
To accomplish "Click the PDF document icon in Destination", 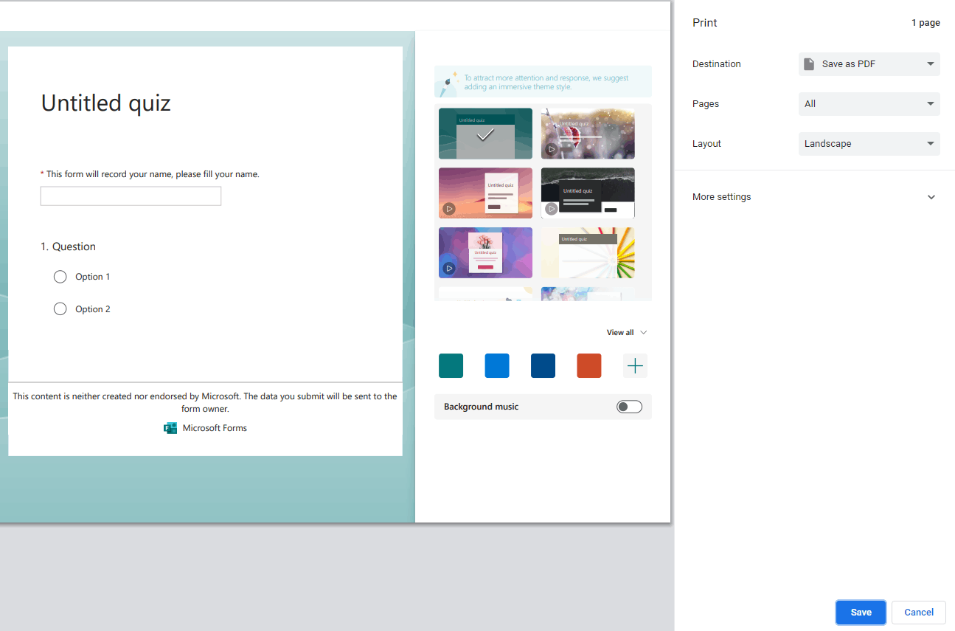I will point(809,64).
